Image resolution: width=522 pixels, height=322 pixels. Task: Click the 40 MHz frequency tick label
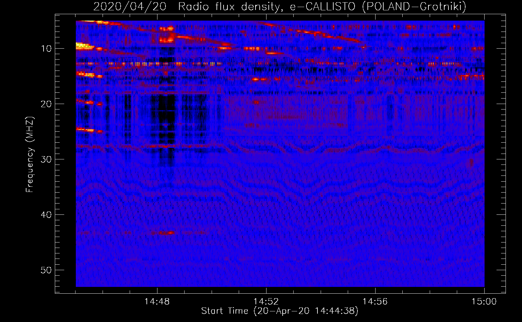pyautogui.click(x=46, y=215)
